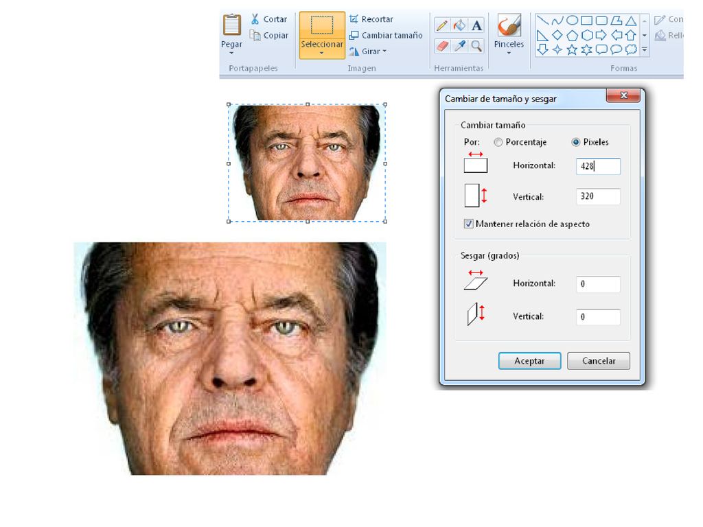The height and width of the screenshot is (527, 703).
Task: Click the Vertical pixel size field
Action: pos(598,196)
